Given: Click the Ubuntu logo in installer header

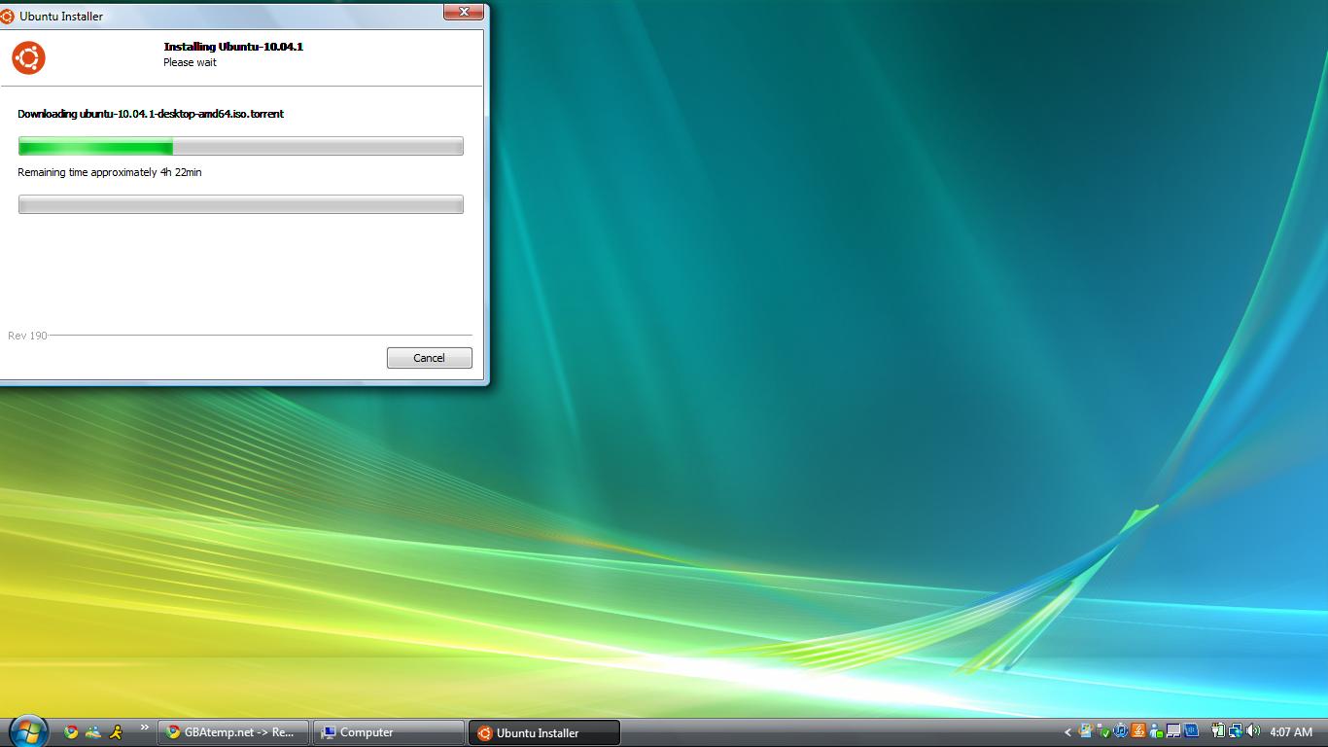Looking at the screenshot, I should [x=28, y=57].
